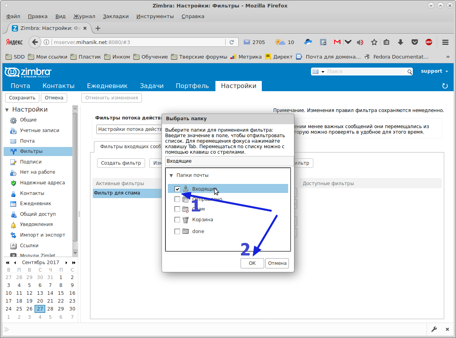Screen dimensions: 456x338
Task: Click the folder filter input with Входящие
Action: coord(229,161)
